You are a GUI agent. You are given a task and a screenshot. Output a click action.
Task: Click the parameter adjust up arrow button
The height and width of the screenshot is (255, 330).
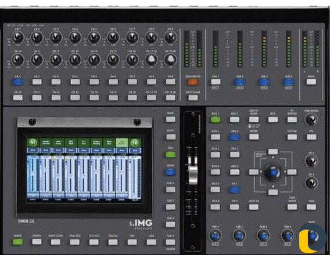pyautogui.click(x=272, y=152)
